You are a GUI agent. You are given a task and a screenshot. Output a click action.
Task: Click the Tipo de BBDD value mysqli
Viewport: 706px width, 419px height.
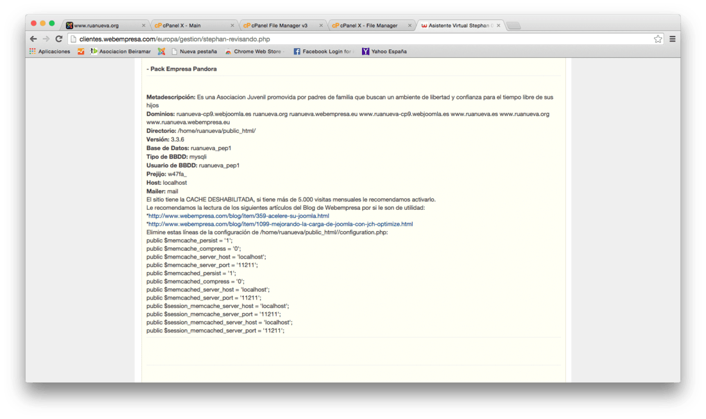pos(198,157)
